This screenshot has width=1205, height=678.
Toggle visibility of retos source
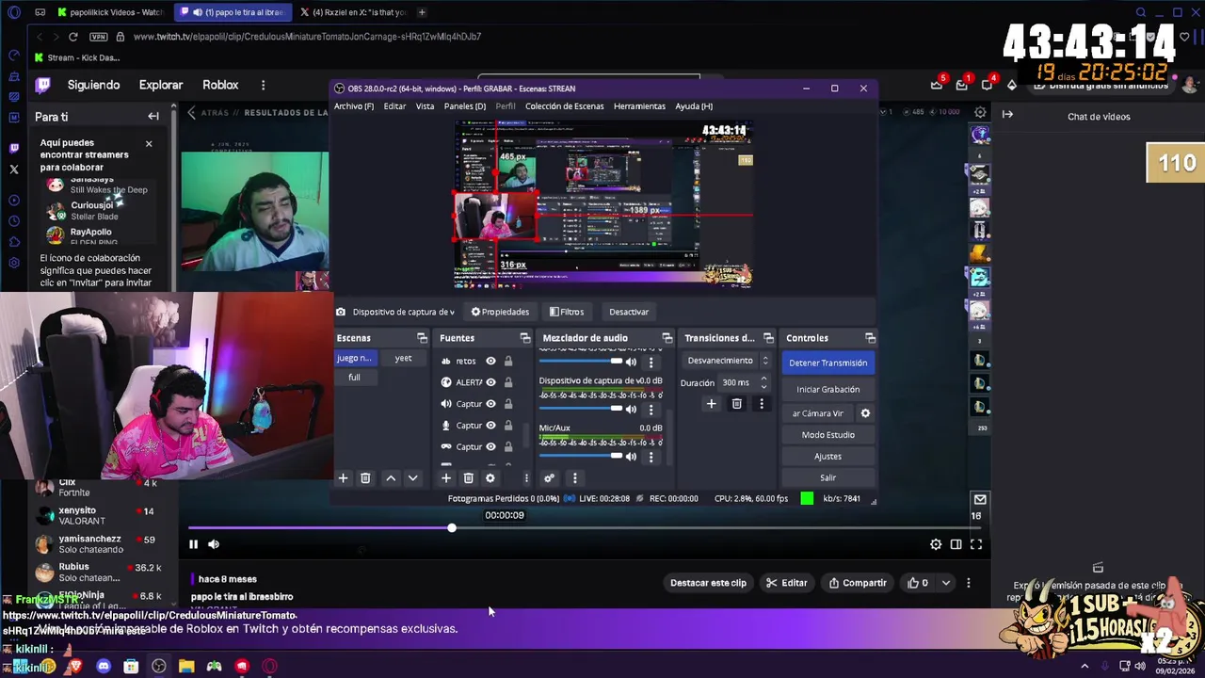click(490, 361)
